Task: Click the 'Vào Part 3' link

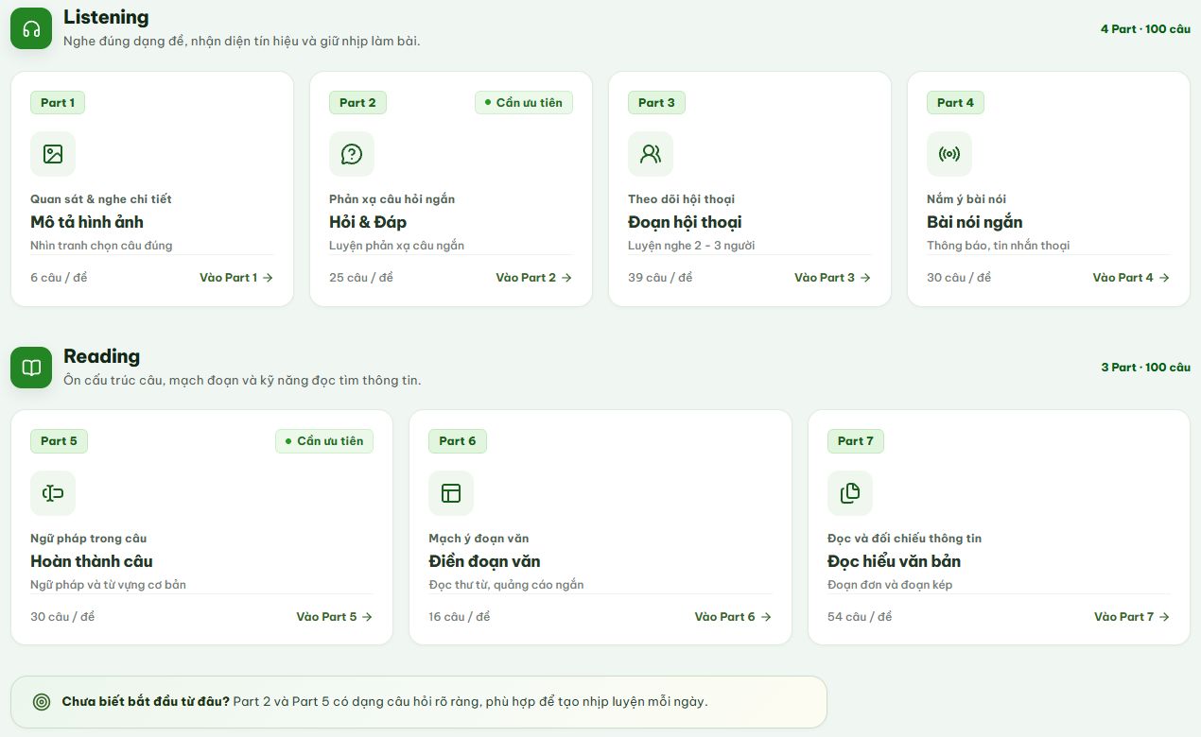Action: click(x=833, y=278)
